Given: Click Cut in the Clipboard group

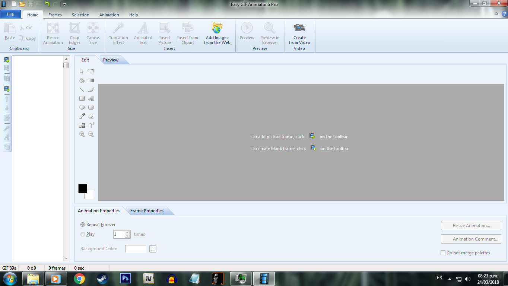Looking at the screenshot, I should (x=26, y=28).
